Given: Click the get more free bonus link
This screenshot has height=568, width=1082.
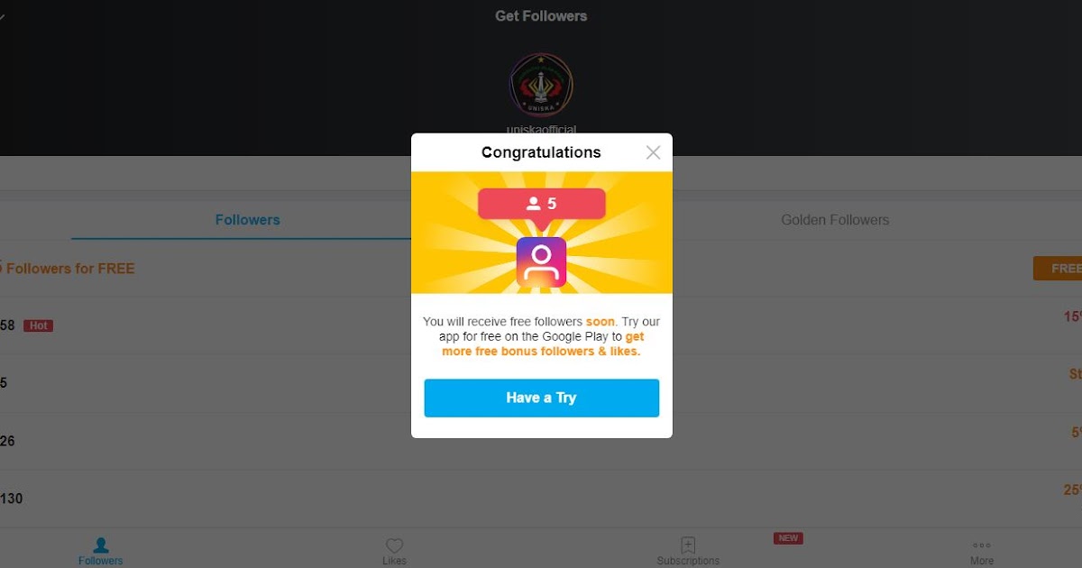Looking at the screenshot, I should [542, 344].
